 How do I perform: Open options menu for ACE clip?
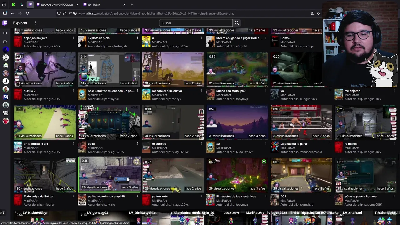pos(330,196)
